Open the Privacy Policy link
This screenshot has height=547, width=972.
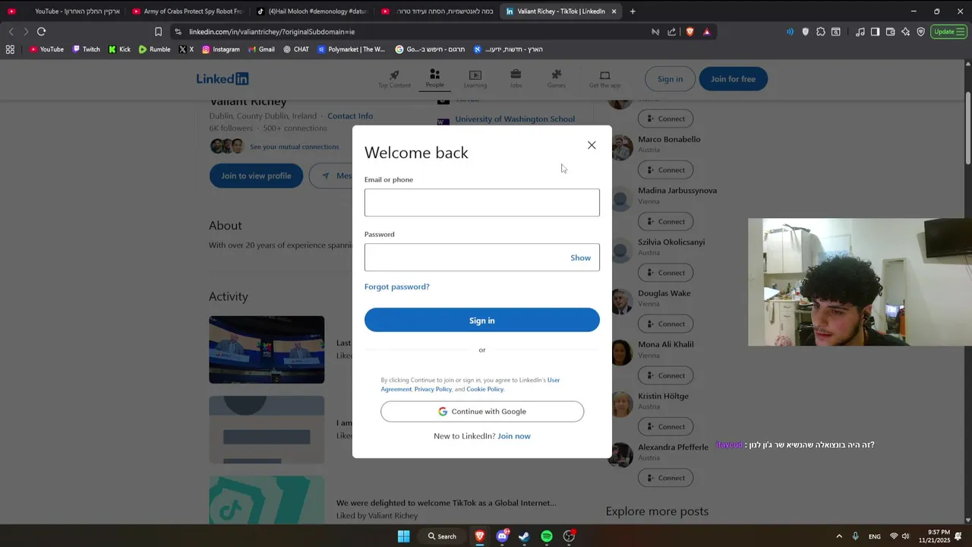click(x=433, y=389)
